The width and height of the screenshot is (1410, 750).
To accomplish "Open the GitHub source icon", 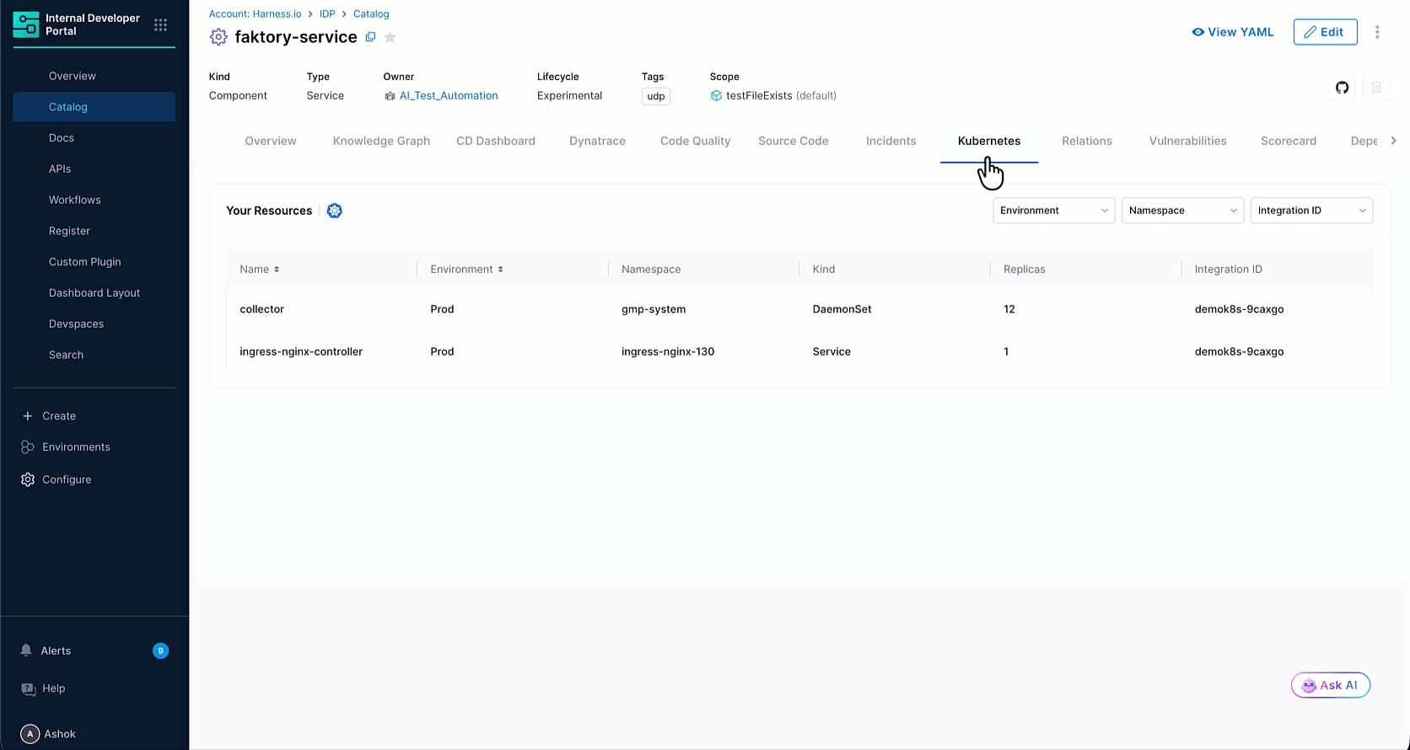I will point(1343,88).
